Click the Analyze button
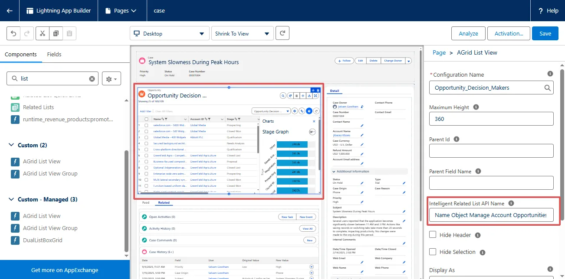The width and height of the screenshot is (565, 279). click(x=468, y=33)
